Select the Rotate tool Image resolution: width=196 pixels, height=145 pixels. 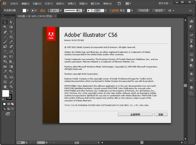5,52
